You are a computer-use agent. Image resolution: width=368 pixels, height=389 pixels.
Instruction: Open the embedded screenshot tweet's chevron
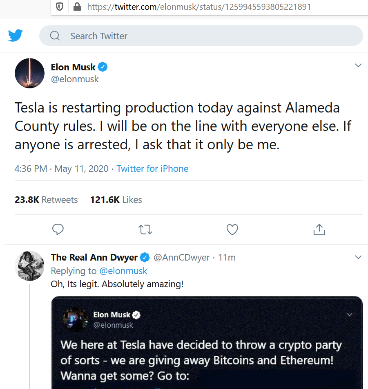click(350, 315)
